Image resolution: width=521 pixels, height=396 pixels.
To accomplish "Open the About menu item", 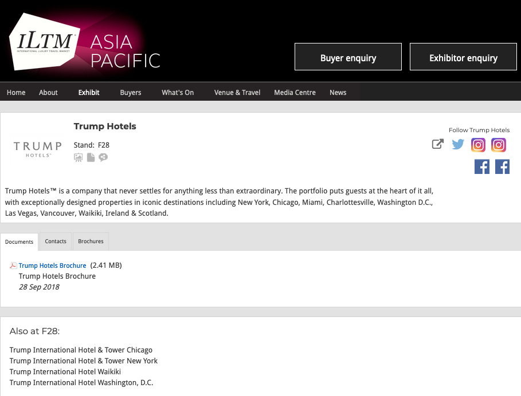I will (x=48, y=93).
